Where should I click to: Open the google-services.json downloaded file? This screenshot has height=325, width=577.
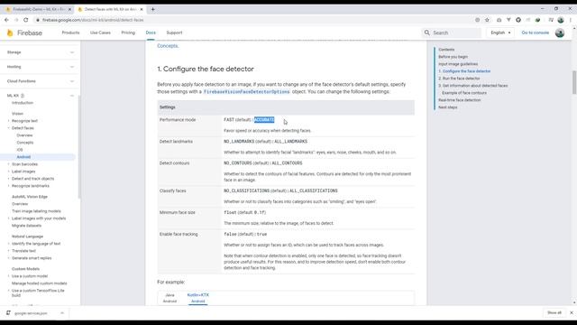point(31,313)
